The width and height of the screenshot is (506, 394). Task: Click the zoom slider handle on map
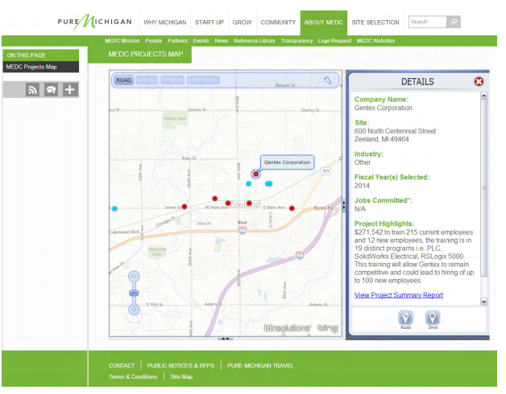(134, 293)
